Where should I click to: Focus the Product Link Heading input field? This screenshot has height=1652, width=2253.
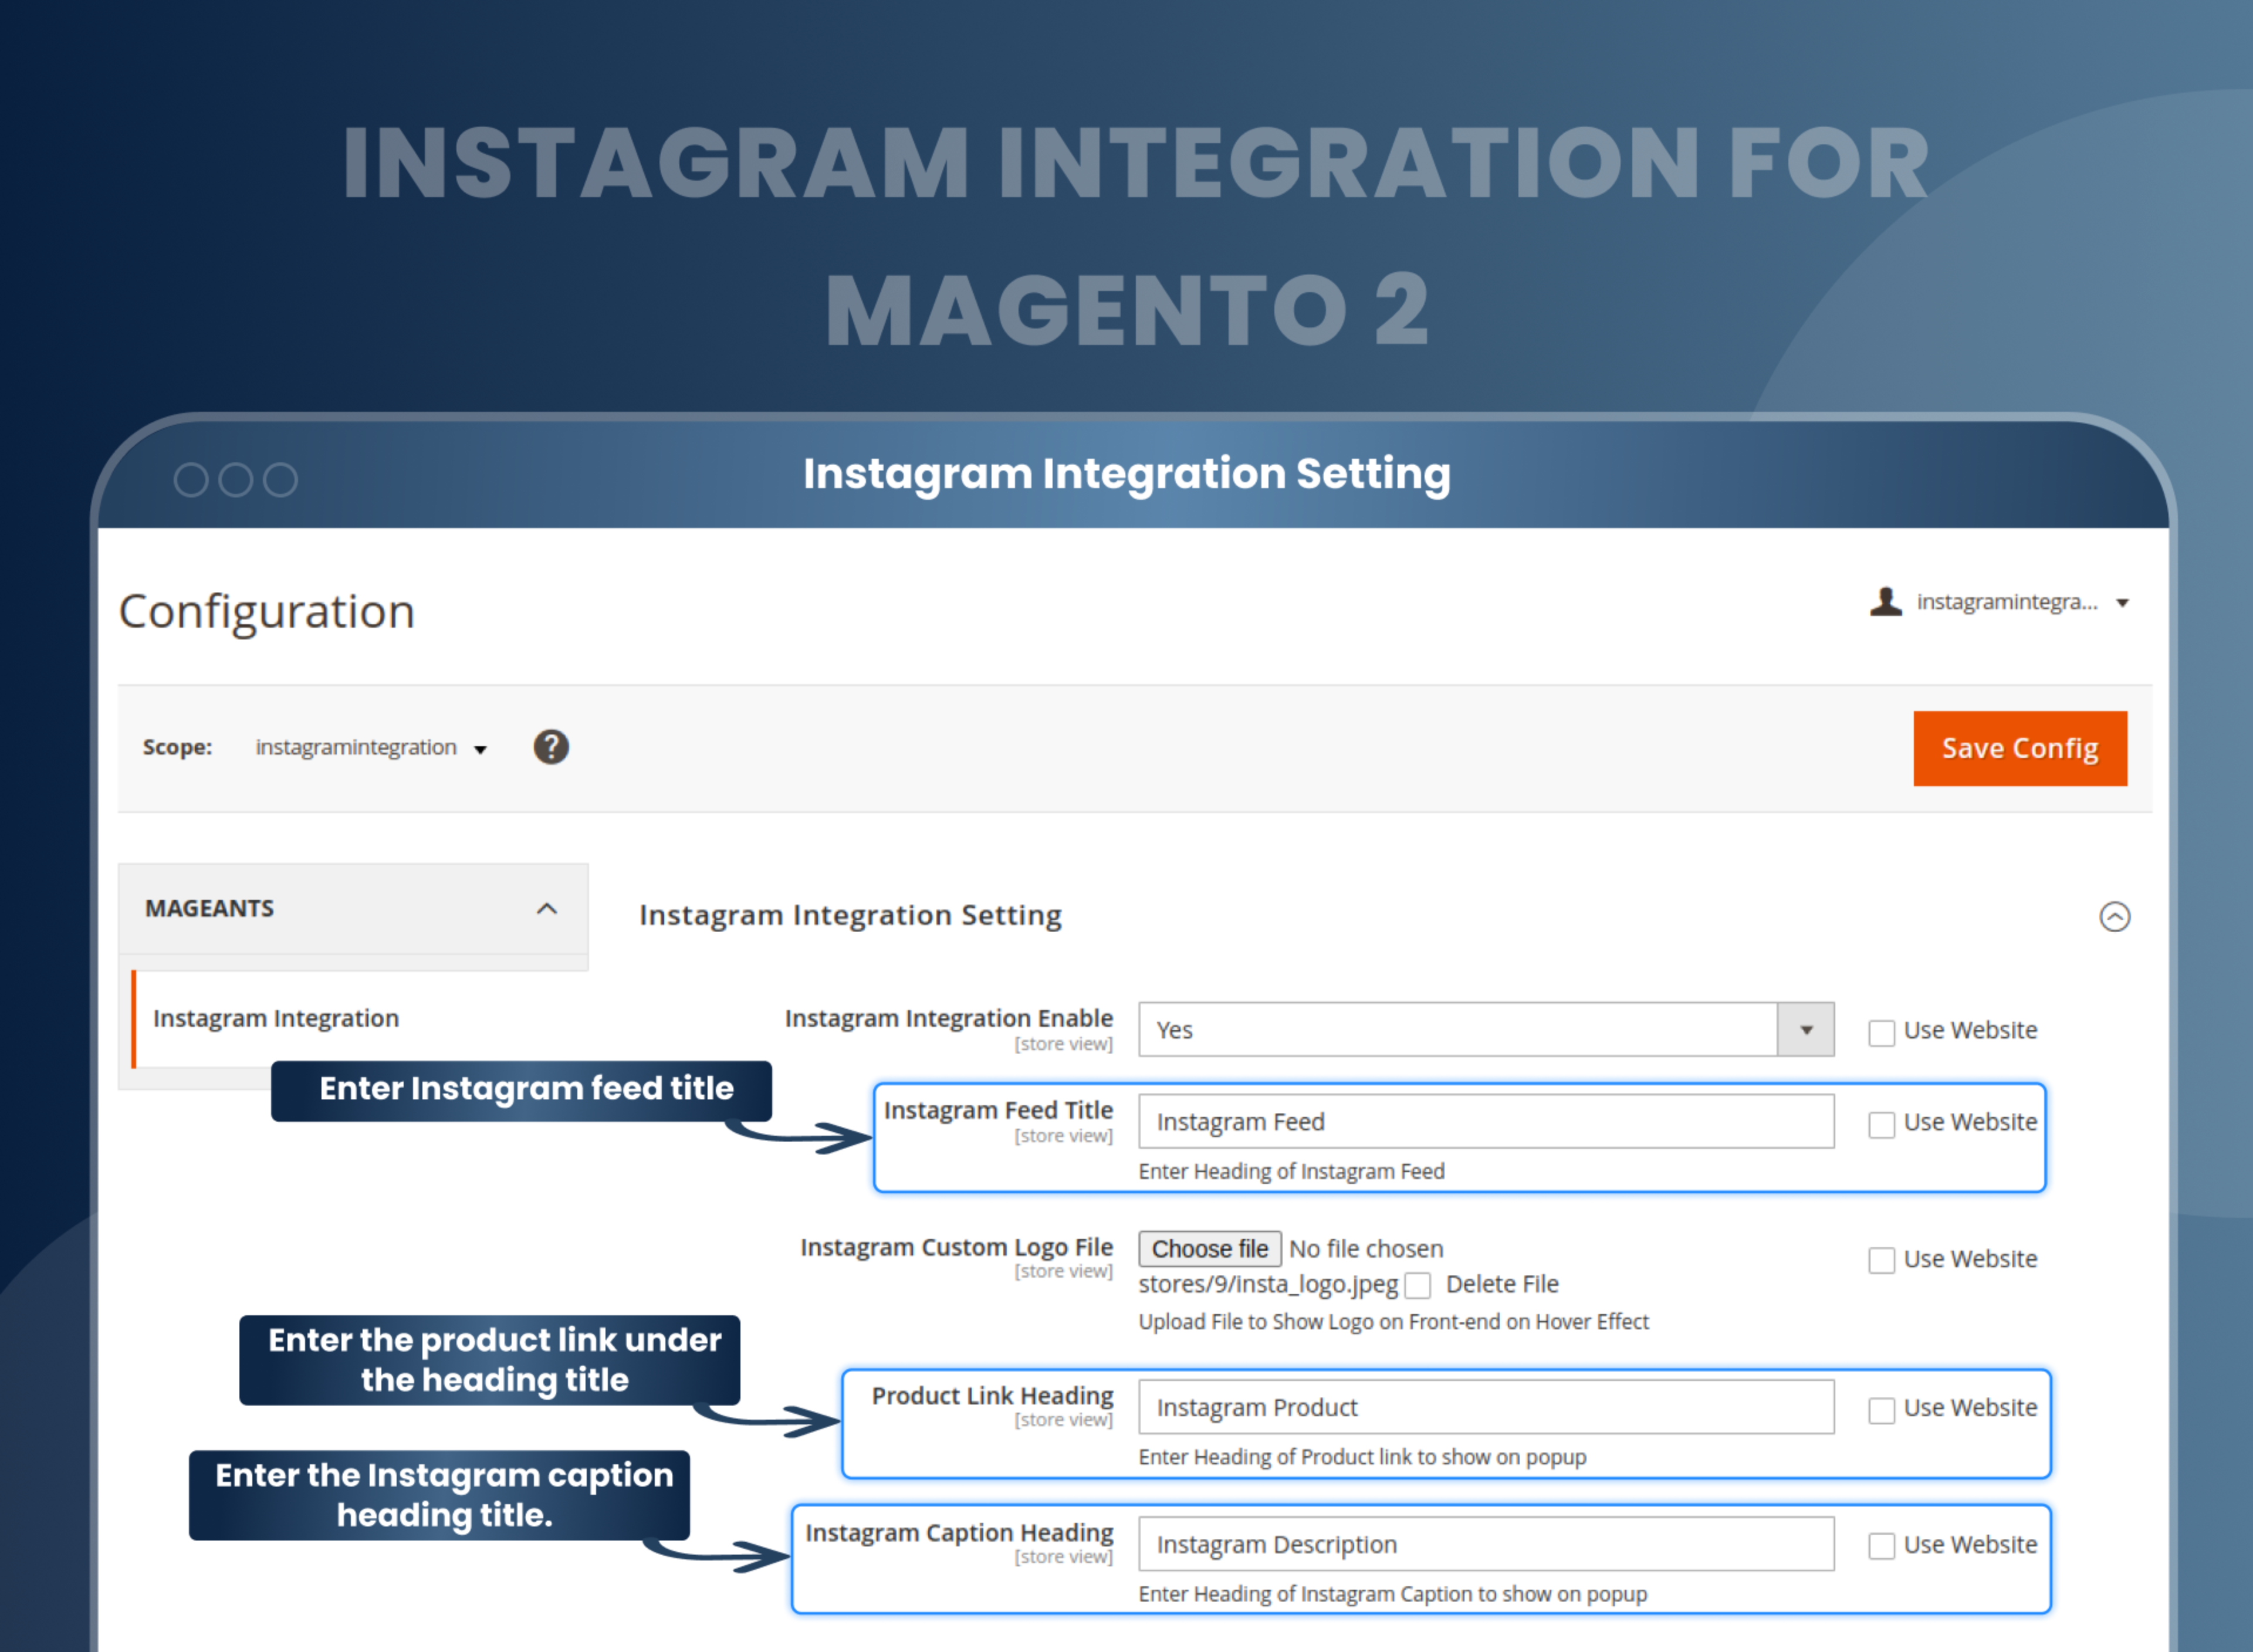(x=1486, y=1407)
